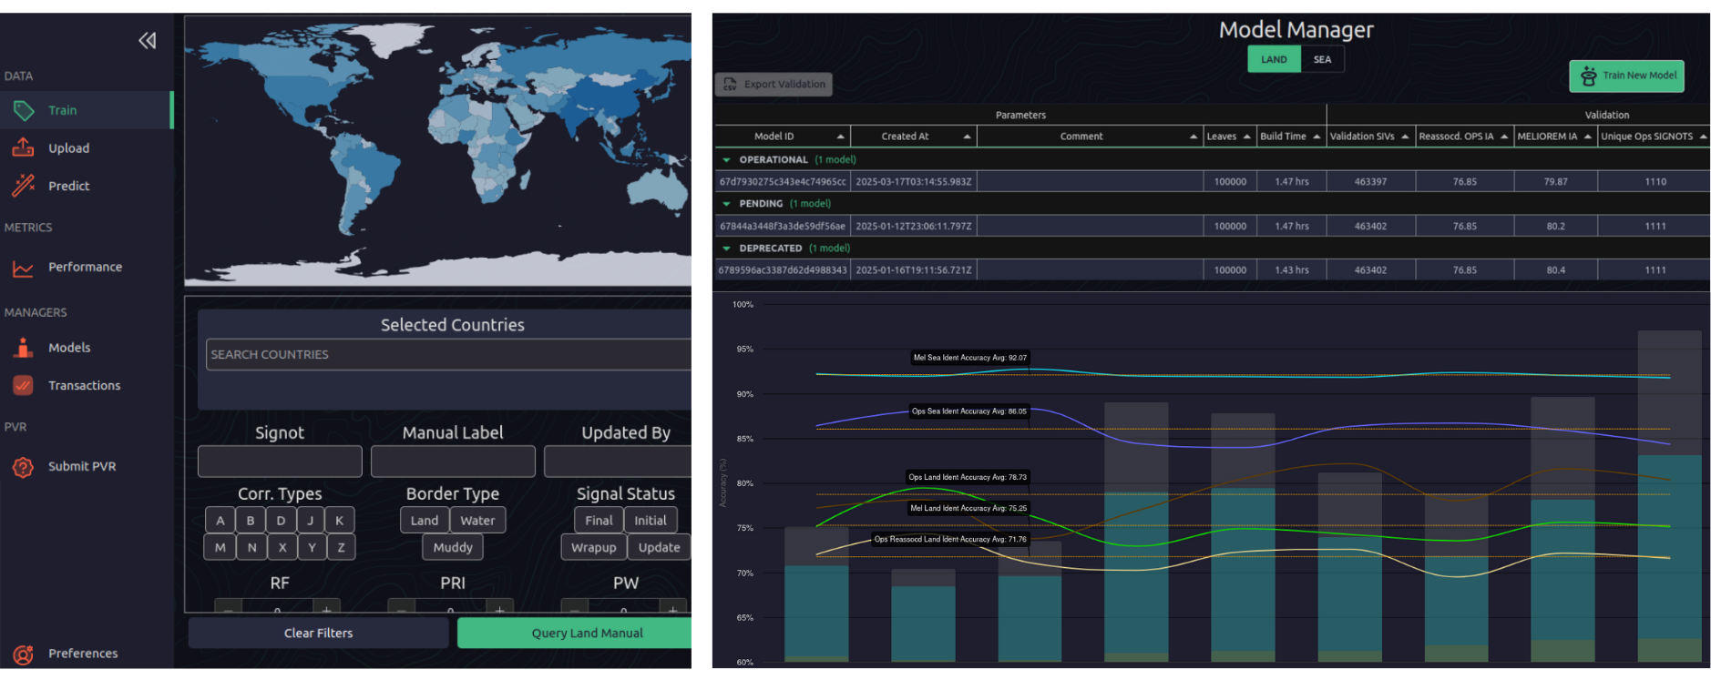Viewport: 1711px width, 690px height.
Task: Open the Transactions manager
Action: pos(86,385)
